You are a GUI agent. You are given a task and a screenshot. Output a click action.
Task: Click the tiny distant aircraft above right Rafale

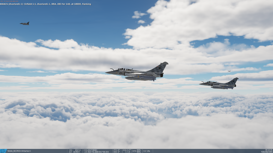click(229, 71)
